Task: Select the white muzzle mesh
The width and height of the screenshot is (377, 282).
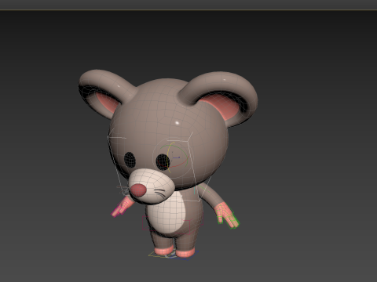Action: [x=152, y=186]
